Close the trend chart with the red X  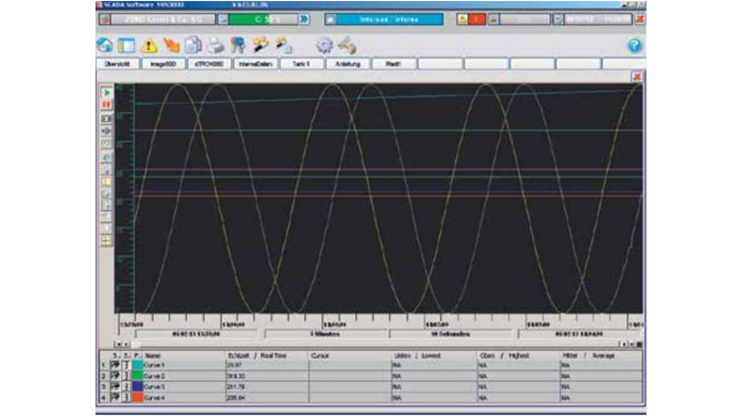pos(637,77)
